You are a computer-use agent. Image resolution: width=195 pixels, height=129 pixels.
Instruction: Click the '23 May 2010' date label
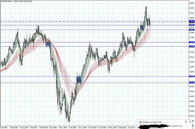point(112,127)
